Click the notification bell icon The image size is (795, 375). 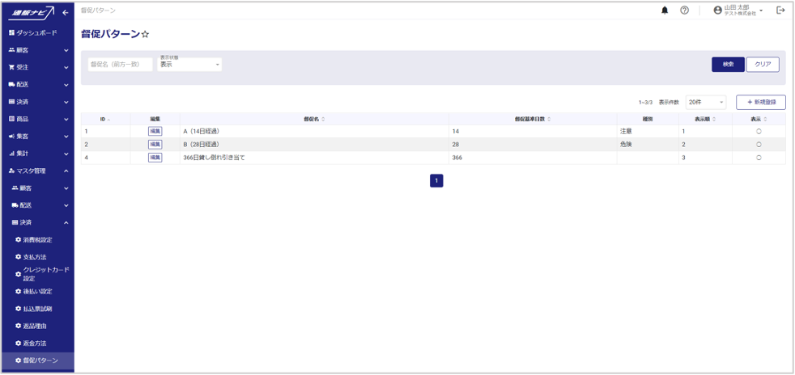coord(665,11)
